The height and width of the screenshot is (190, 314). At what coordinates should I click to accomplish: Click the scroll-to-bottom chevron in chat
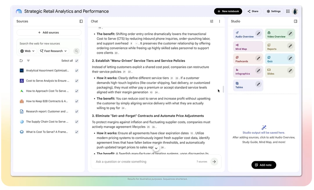[156, 148]
